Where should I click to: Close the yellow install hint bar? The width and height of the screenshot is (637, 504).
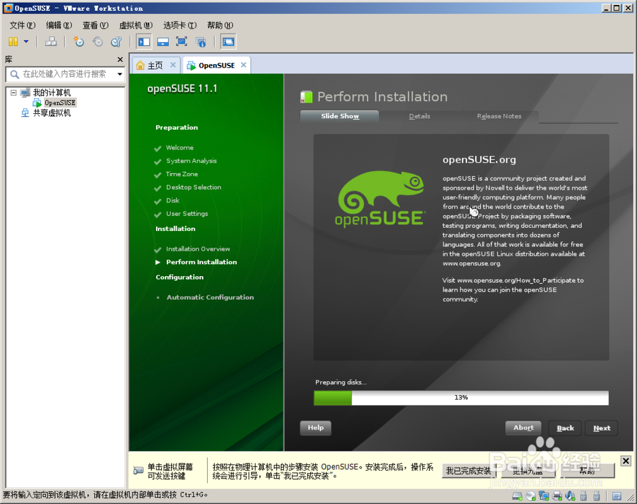click(626, 461)
